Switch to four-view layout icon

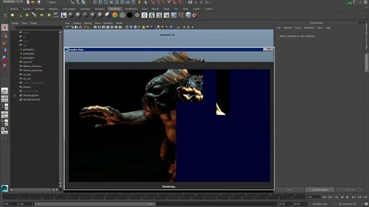5,99
